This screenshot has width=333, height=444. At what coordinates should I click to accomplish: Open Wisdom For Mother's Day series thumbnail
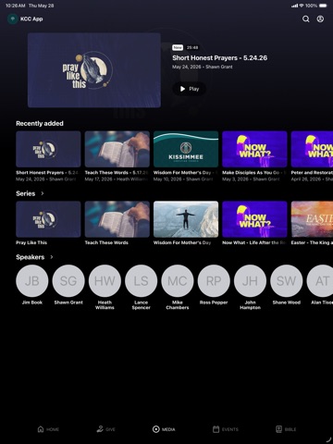coord(186,219)
